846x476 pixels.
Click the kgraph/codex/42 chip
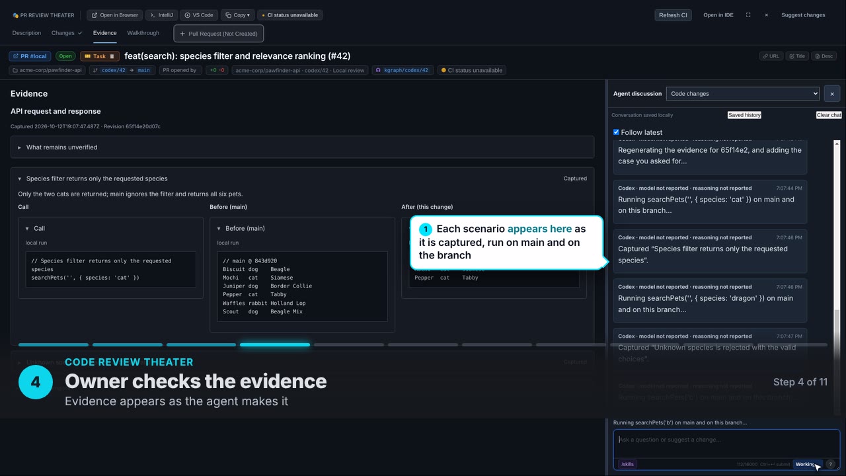(403, 70)
